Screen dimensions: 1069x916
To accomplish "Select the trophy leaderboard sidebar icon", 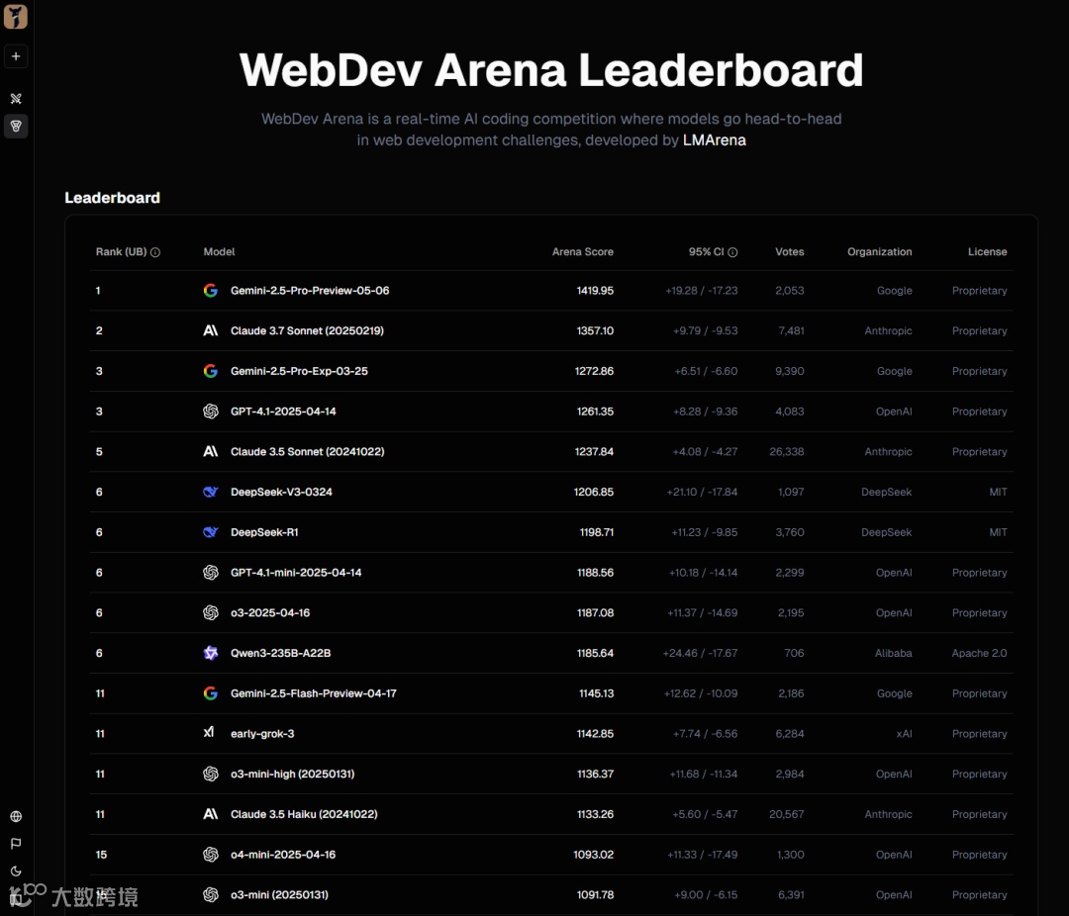I will (x=16, y=126).
